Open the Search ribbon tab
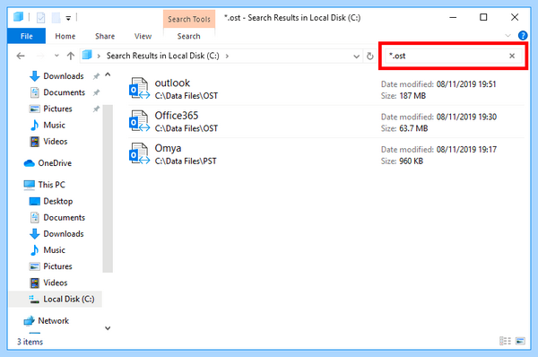The image size is (538, 357). click(188, 36)
